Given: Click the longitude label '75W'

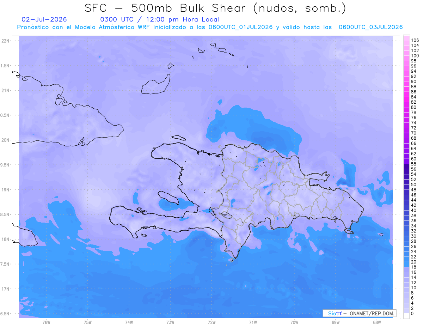Looking at the screenshot, I should tap(87, 322).
